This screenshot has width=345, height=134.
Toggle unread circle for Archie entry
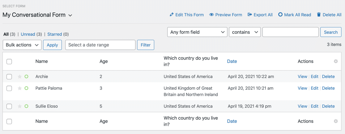(27, 77)
